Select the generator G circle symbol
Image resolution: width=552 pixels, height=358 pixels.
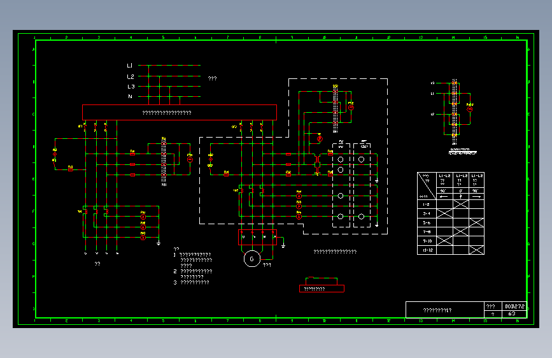click(x=252, y=259)
